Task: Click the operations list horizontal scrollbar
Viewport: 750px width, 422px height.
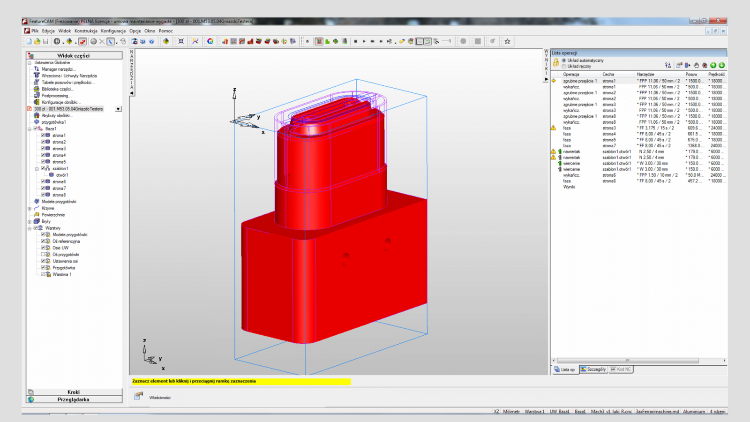Action: coord(628,361)
